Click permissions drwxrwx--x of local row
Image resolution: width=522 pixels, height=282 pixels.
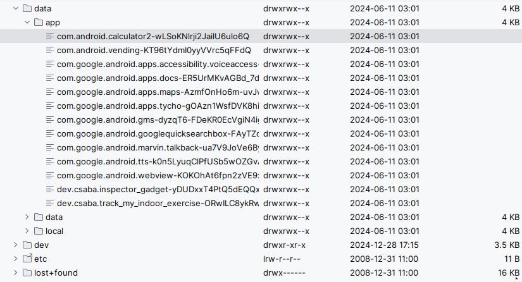286,231
